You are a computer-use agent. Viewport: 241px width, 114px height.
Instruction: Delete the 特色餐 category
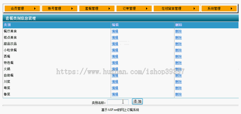tap(179, 63)
